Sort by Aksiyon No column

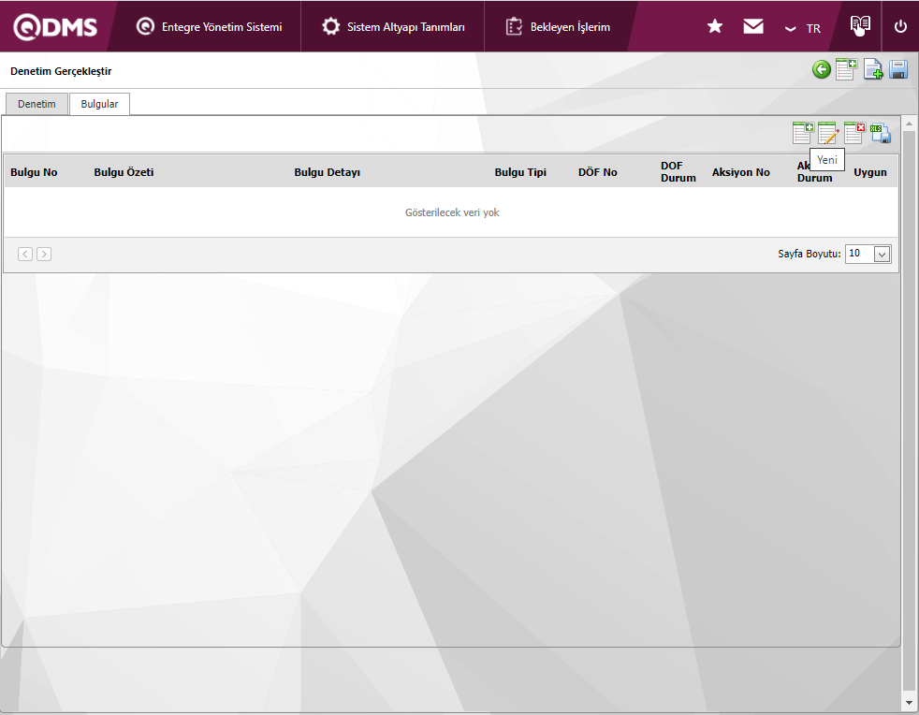pyautogui.click(x=741, y=172)
